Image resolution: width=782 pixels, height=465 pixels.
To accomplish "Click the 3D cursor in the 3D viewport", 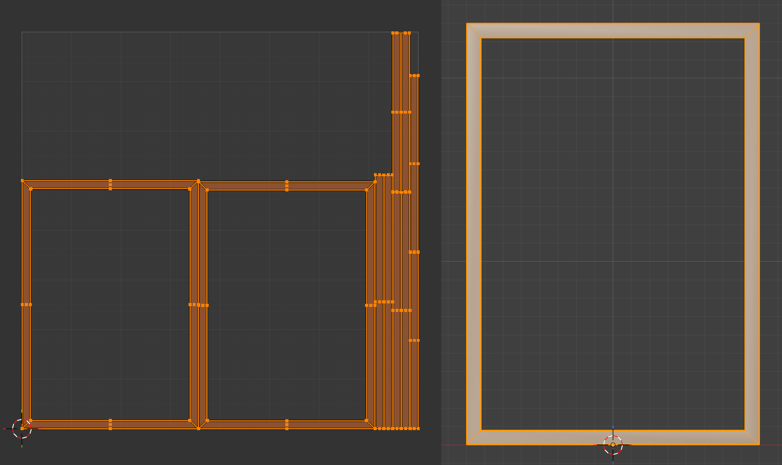I will coord(613,445).
